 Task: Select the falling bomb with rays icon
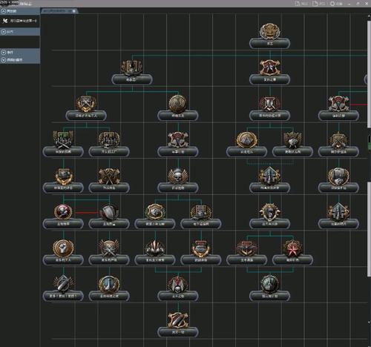[63, 284]
